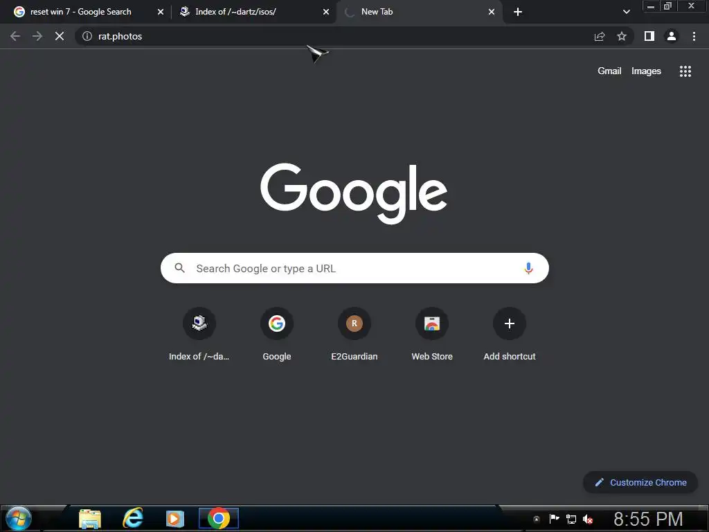Image resolution: width=709 pixels, height=532 pixels.
Task: Click the browser forward arrow
Action: [37, 36]
